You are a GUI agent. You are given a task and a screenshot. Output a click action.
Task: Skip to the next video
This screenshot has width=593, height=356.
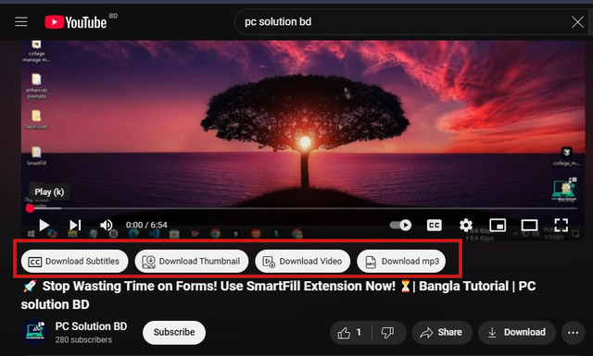coord(75,225)
